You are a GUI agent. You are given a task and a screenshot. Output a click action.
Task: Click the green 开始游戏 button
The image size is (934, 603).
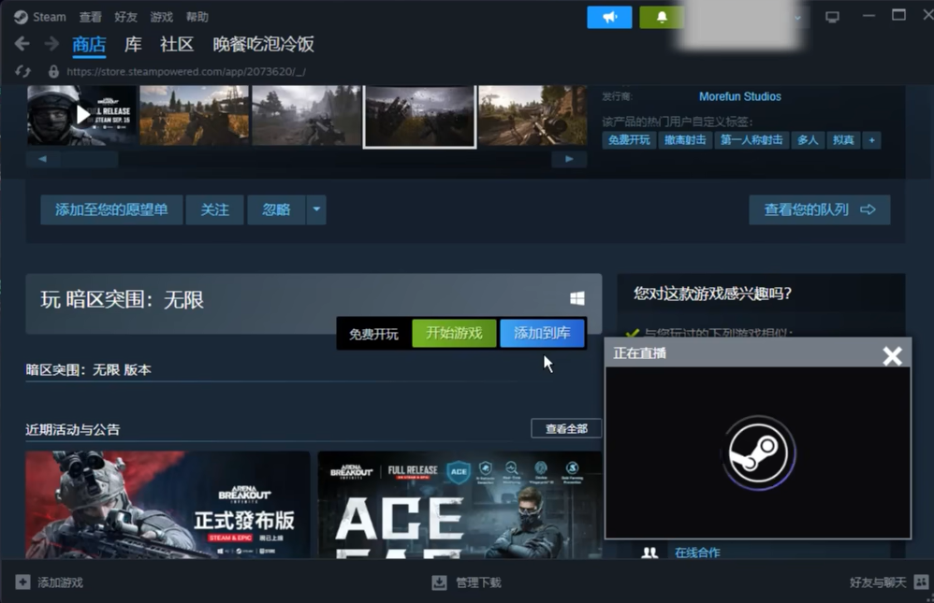pyautogui.click(x=454, y=334)
